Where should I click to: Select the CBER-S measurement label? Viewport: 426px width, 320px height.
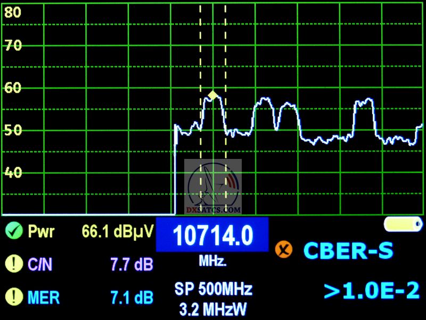(348, 250)
